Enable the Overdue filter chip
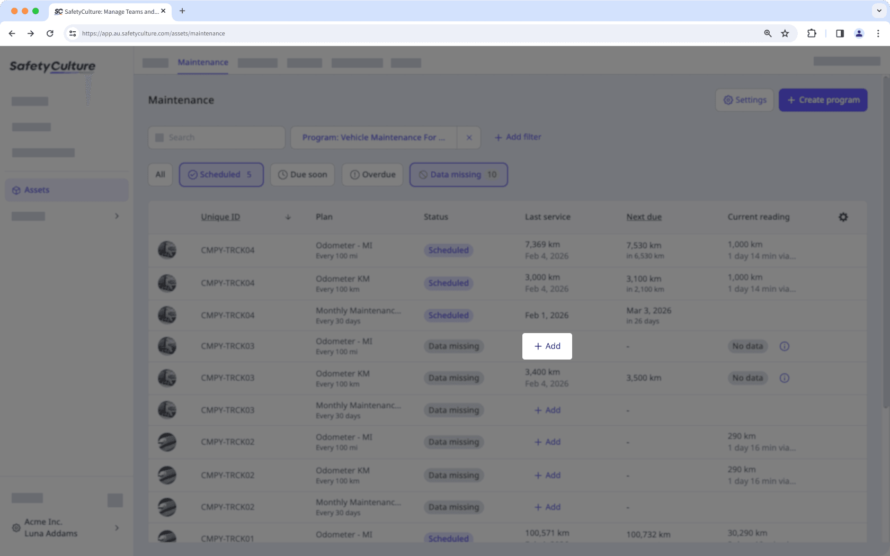 click(x=372, y=174)
